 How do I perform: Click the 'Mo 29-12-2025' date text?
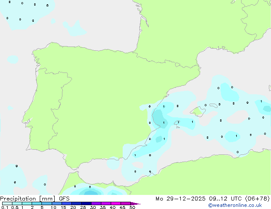pyautogui.click(x=180, y=199)
